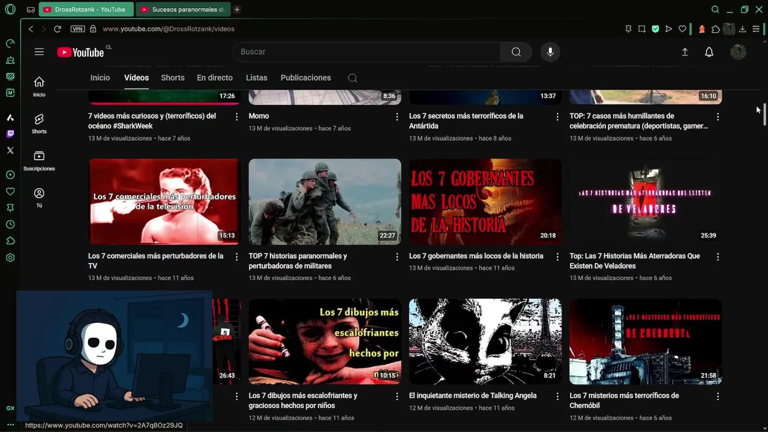
Task: Search within the channel with magnifier icon
Action: tap(353, 78)
